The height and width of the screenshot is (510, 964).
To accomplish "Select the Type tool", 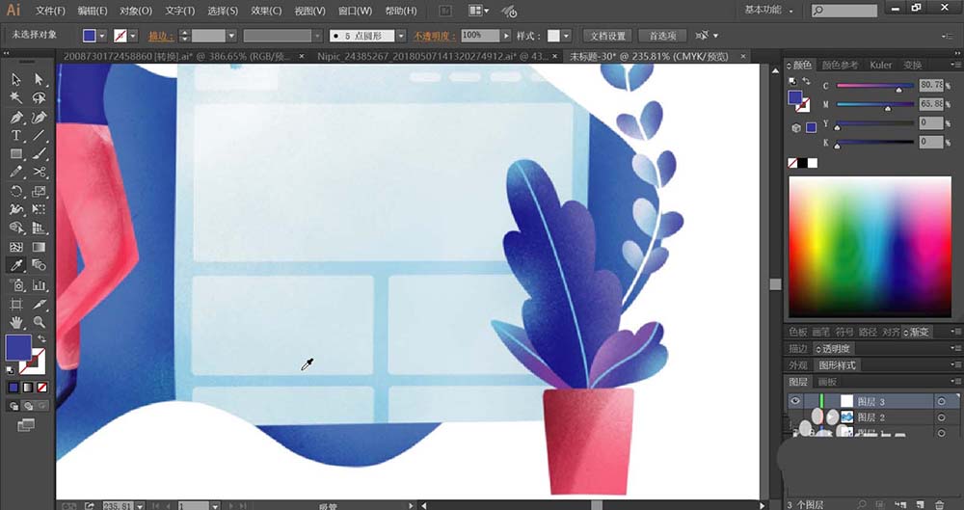I will pos(16,135).
